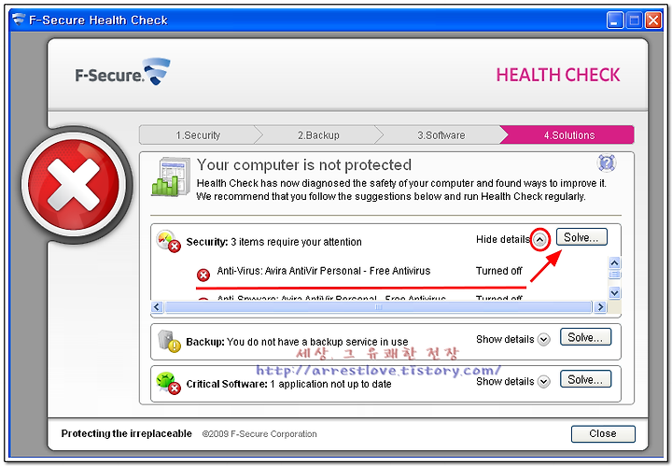The width and height of the screenshot is (672, 466).
Task: Click the Backup server warning icon
Action: tap(169, 341)
